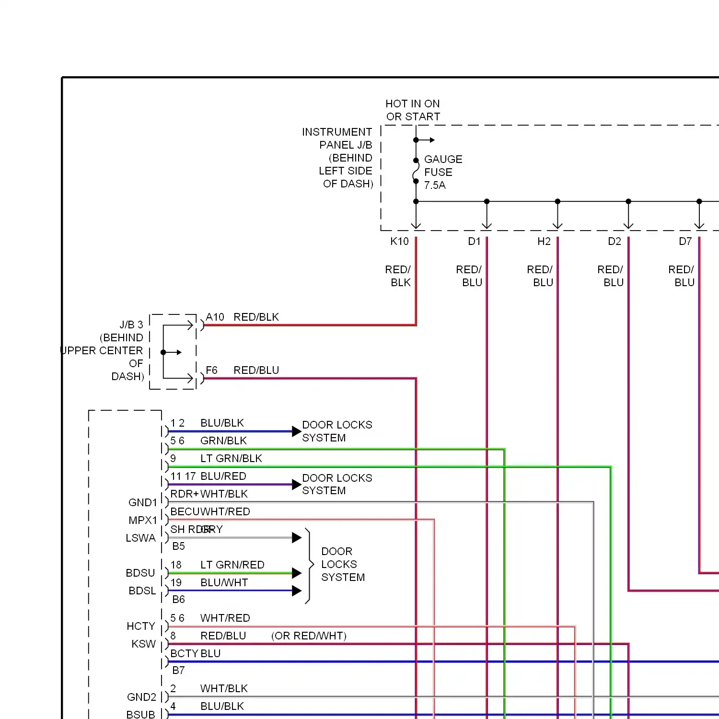Click the gauge fuse symbol on the diagram
The height and width of the screenshot is (719, 719).
(x=416, y=171)
